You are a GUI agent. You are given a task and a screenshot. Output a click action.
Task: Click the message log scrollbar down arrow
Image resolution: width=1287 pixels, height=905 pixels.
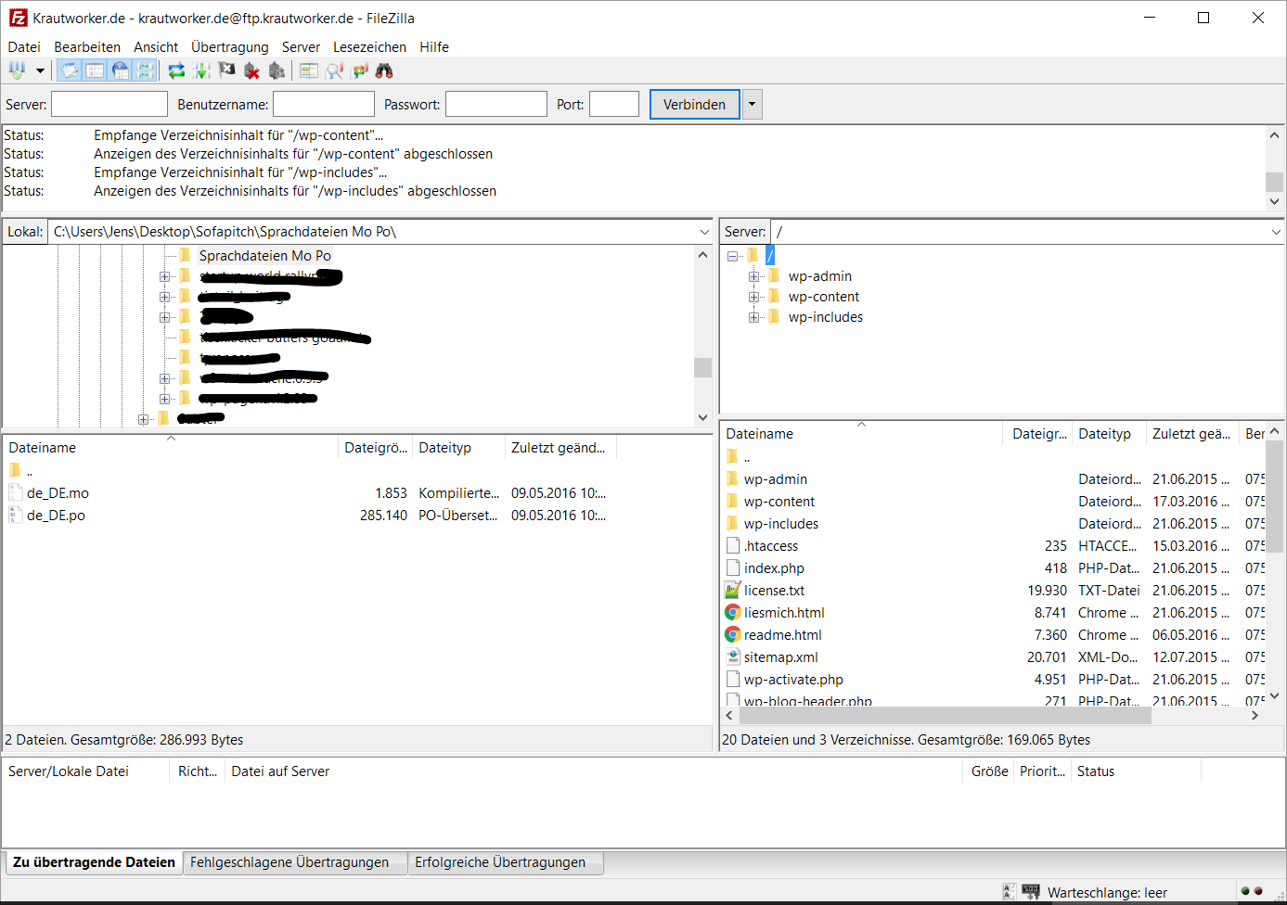[1274, 201]
